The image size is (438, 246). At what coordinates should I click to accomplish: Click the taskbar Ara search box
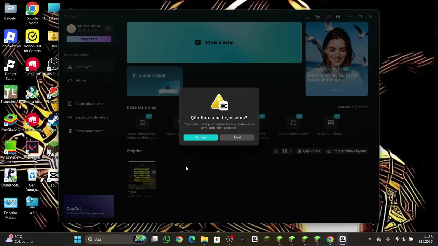(x=116, y=239)
